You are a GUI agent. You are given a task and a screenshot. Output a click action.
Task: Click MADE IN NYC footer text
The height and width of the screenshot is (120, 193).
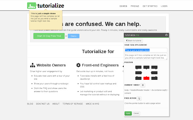(x=93, y=104)
